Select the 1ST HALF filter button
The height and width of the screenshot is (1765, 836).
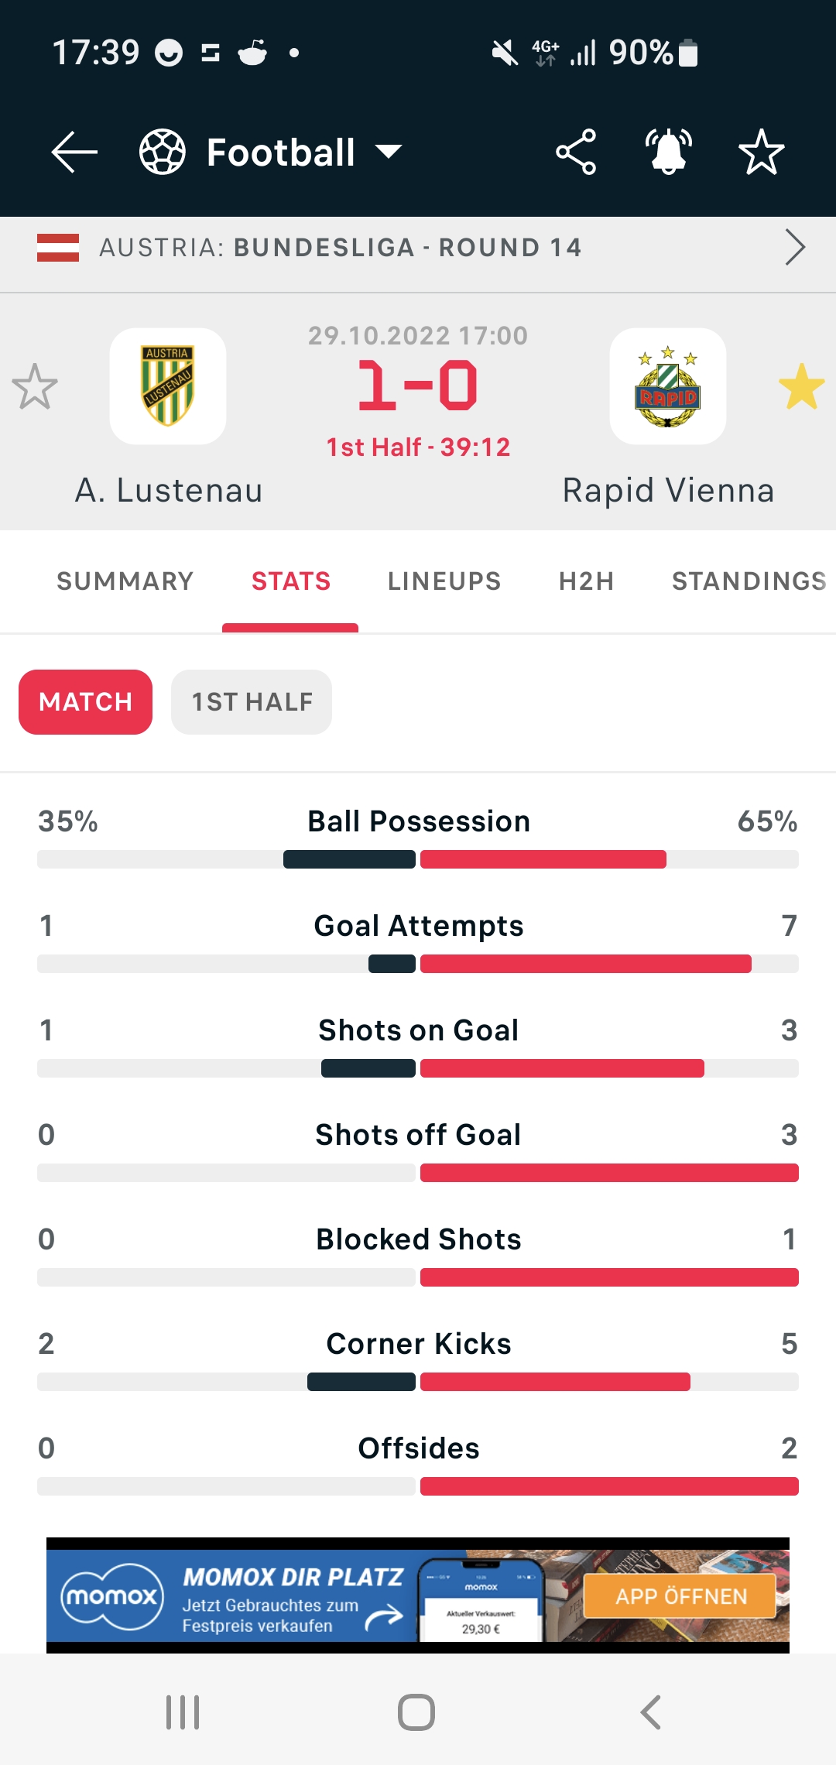point(252,702)
